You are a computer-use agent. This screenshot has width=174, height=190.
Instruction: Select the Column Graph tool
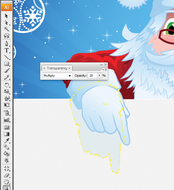6,120
